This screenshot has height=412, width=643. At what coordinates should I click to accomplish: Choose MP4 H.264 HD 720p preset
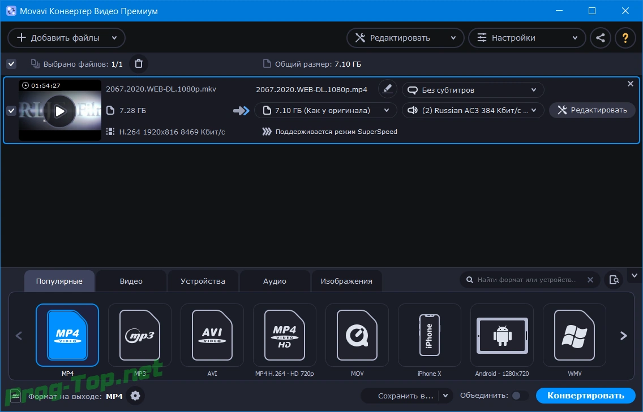tap(285, 335)
